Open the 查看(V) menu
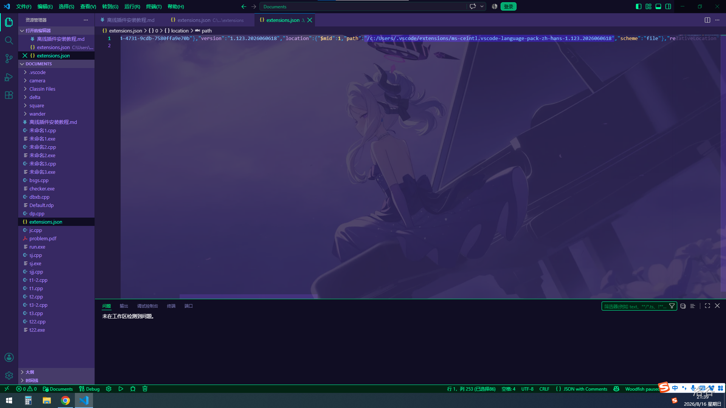This screenshot has height=408, width=726. click(88, 6)
